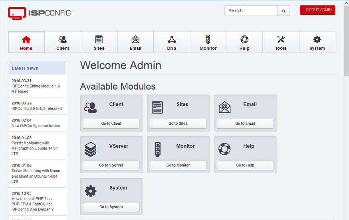The height and width of the screenshot is (220, 349).
Task: Click the VServer stacked servers icon
Action: tap(91, 149)
